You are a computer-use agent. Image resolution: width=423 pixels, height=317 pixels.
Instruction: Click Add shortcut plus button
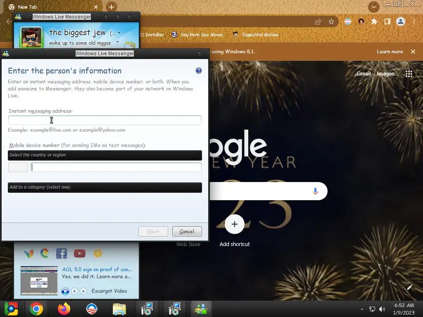pyautogui.click(x=235, y=224)
